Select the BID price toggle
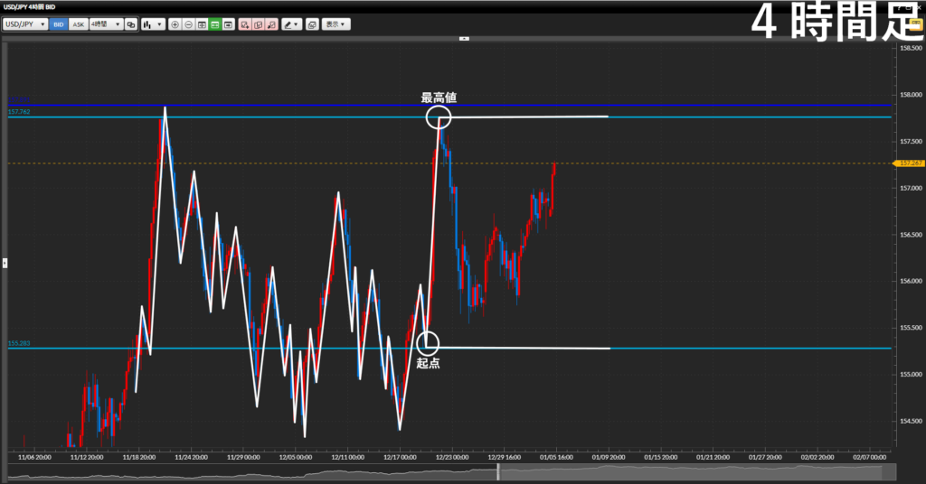This screenshot has width=926, height=484. [x=59, y=24]
